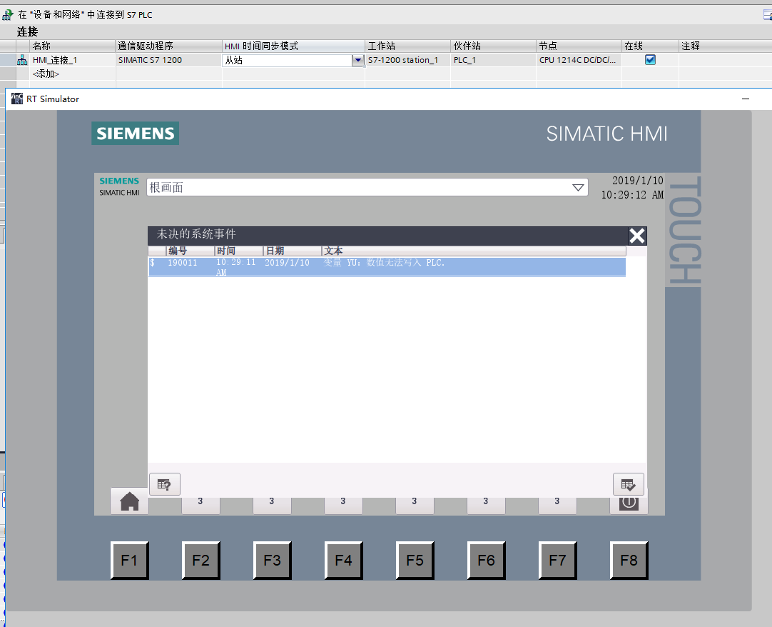Viewport: 772px width, 627px height.
Task: Click the SIEMENS logo on HMI header
Action: point(135,134)
